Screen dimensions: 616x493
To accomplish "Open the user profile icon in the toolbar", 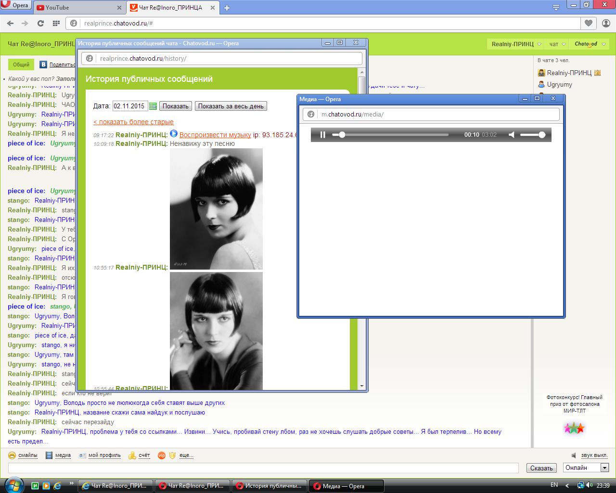I will (606, 23).
